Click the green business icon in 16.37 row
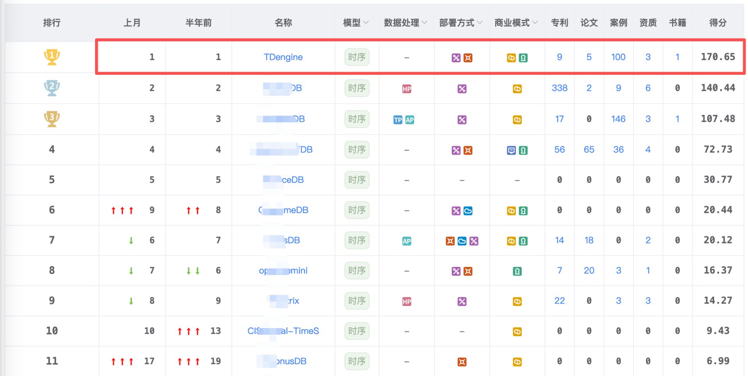 coord(517,271)
